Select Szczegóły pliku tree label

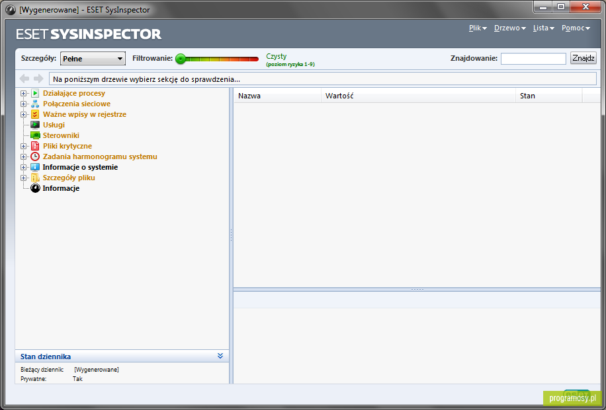pos(69,178)
